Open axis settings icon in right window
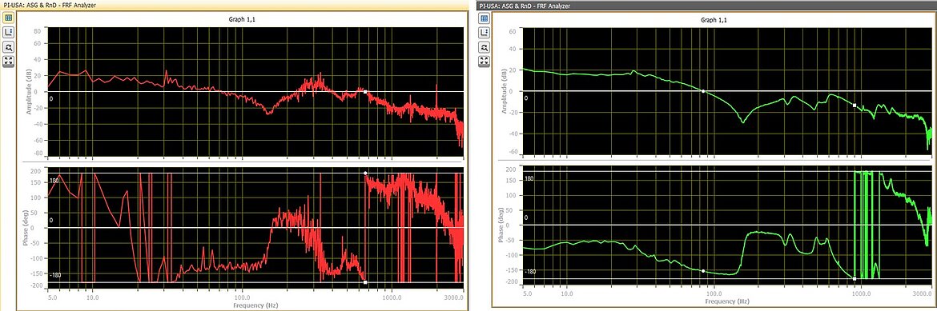Image resolution: width=937 pixels, height=311 pixels. pyautogui.click(x=484, y=33)
